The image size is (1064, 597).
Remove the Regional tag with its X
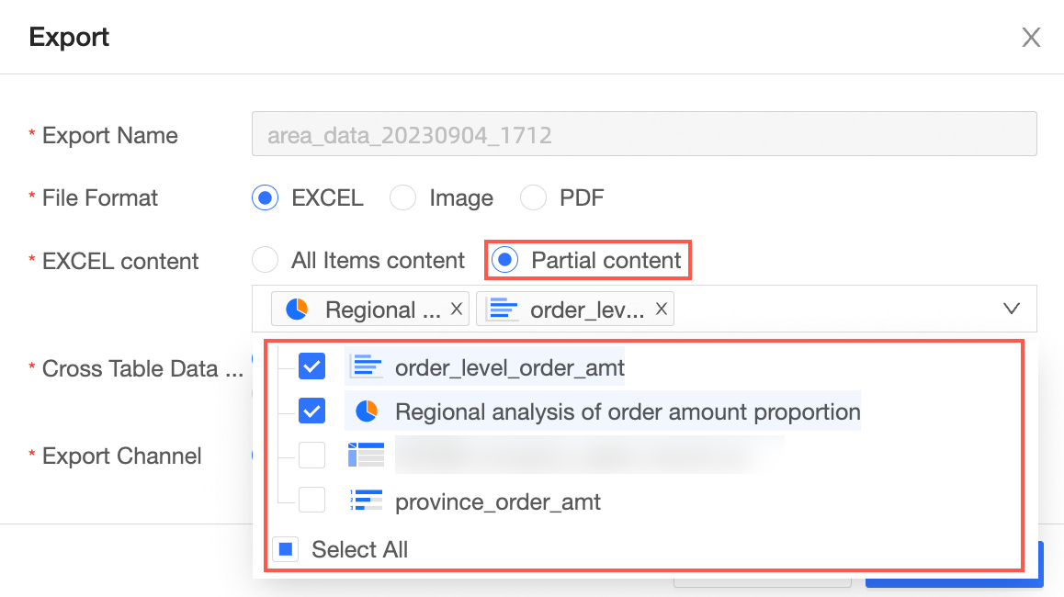(457, 309)
